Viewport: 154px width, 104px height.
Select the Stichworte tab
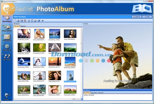click(101, 93)
